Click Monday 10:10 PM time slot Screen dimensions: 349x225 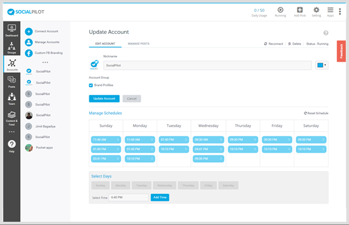point(140,159)
